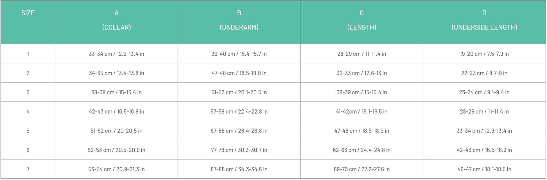This screenshot has height=180, width=547.
Task: Click the C (LENGTH) column header
Action: point(361,20)
